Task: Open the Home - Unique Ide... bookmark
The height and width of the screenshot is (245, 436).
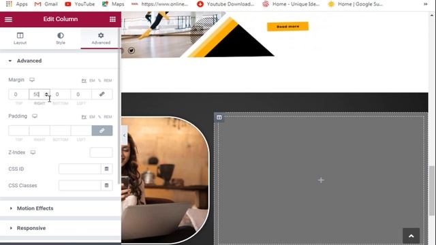Action: tap(291, 4)
